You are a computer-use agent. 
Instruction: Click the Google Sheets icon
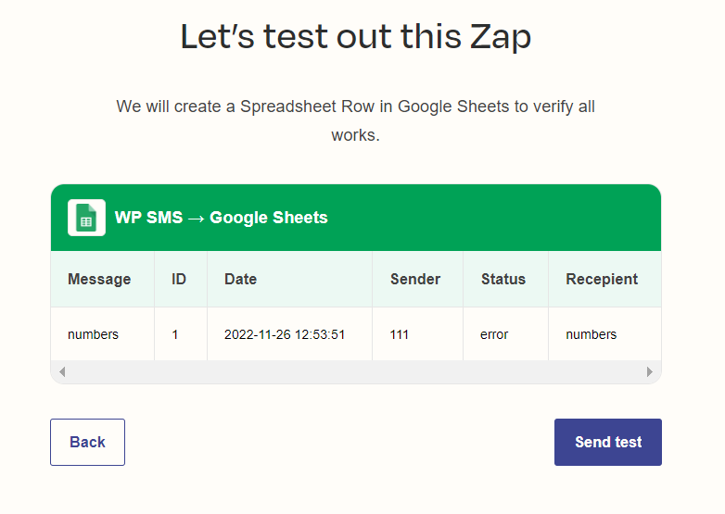coord(86,218)
